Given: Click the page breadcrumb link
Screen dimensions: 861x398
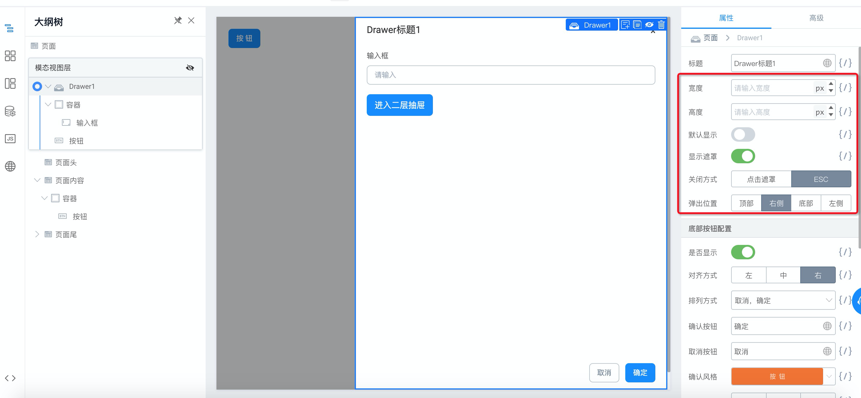Looking at the screenshot, I should [x=710, y=38].
